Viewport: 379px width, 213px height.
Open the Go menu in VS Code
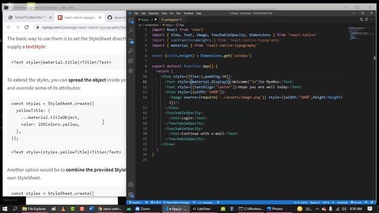pos(172,13)
